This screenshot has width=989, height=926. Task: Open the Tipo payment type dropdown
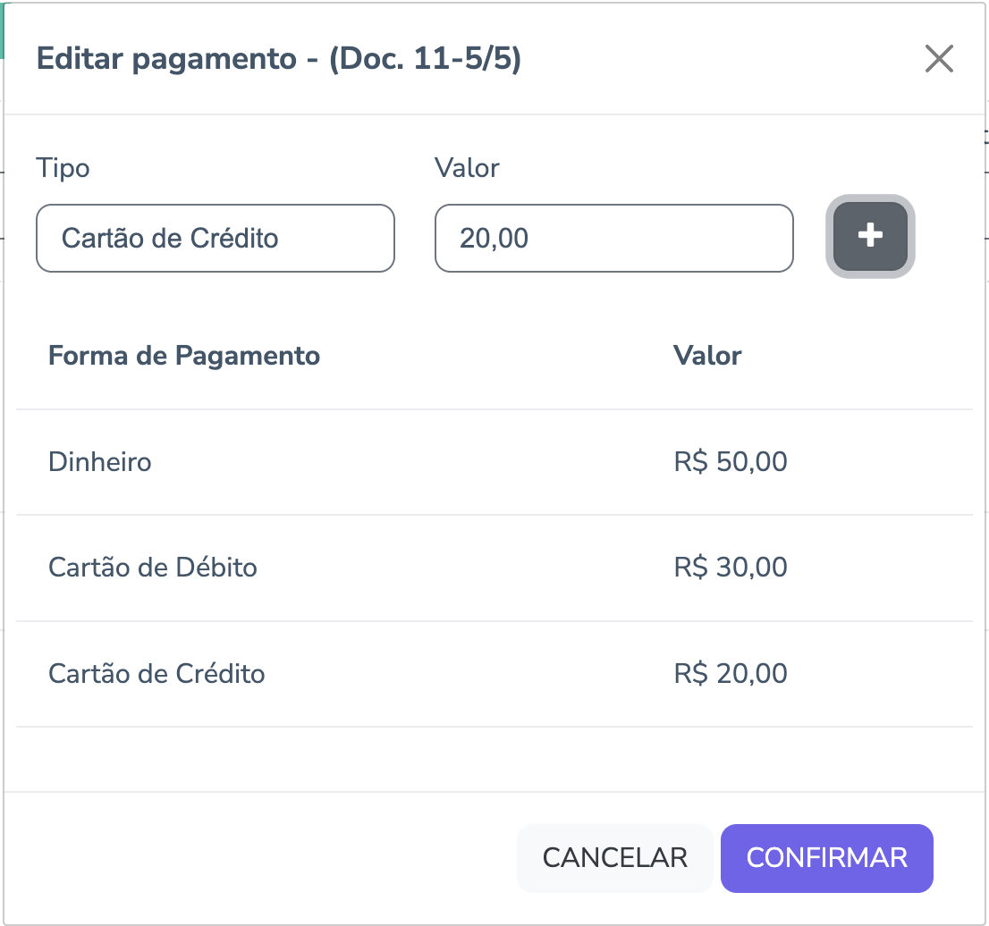tap(215, 239)
